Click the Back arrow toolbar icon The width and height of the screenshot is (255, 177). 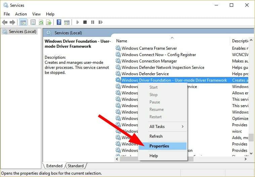[5, 22]
